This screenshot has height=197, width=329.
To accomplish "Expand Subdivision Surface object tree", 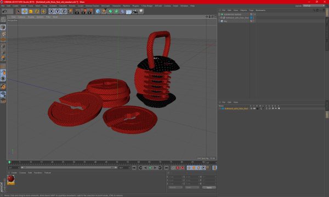I will click(219, 14).
